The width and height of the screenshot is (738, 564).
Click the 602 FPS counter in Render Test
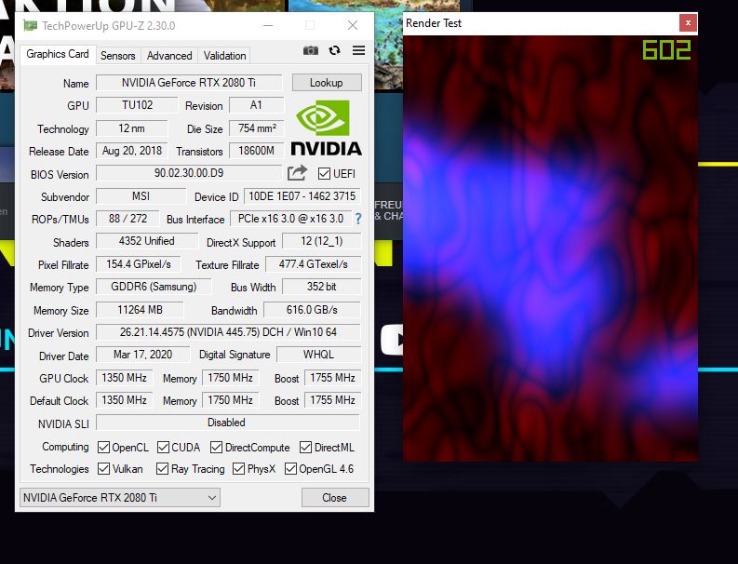(x=666, y=50)
